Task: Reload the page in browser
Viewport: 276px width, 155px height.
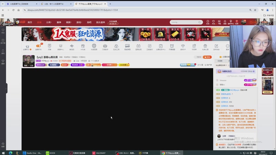Action: pos(13,10)
